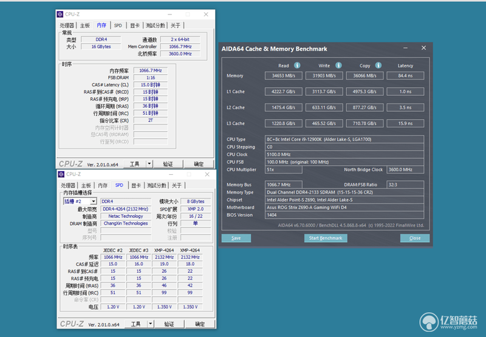This screenshot has width=486, height=337.
Task: Click CPU-Z app icon in top window title
Action: point(60,14)
